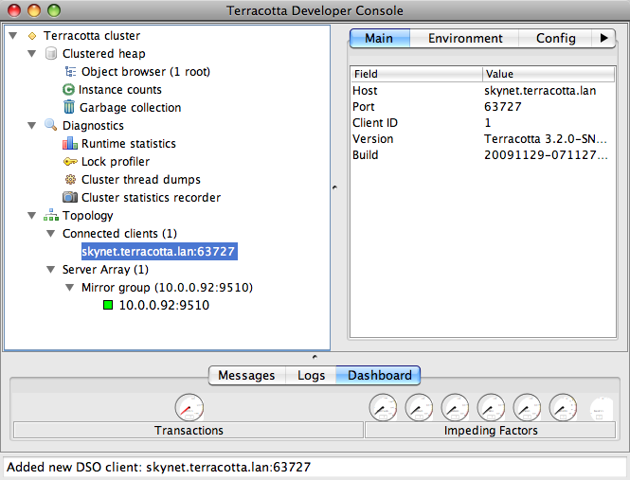Collapse the Connected clients node

pyautogui.click(x=50, y=233)
